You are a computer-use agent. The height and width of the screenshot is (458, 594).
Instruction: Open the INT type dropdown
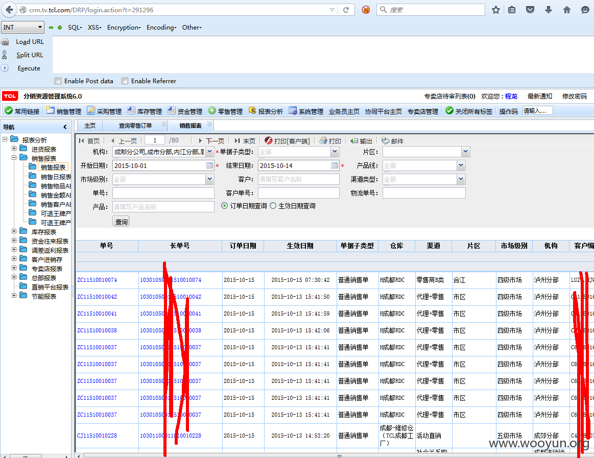23,27
